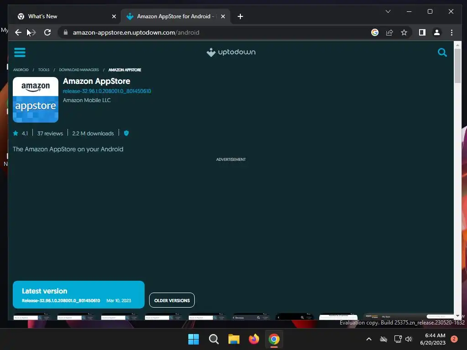Open Firefox from the taskbar
The height and width of the screenshot is (350, 467).
(254, 339)
